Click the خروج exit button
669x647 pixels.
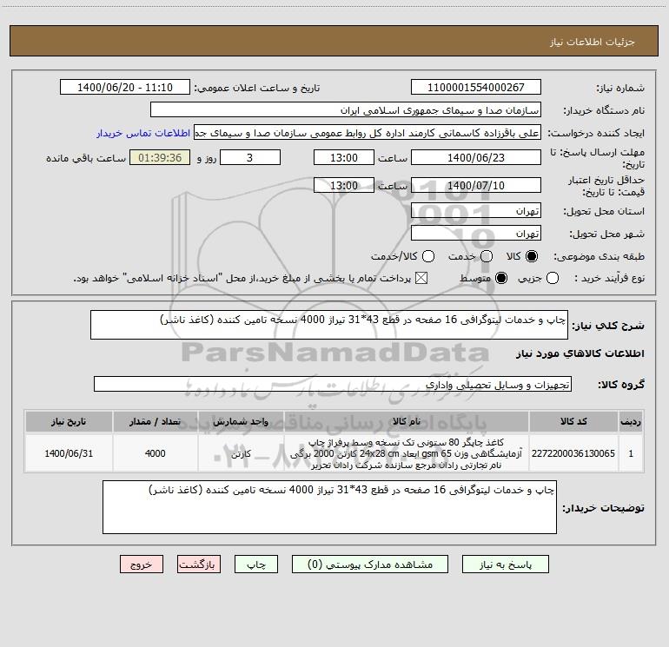(x=142, y=564)
